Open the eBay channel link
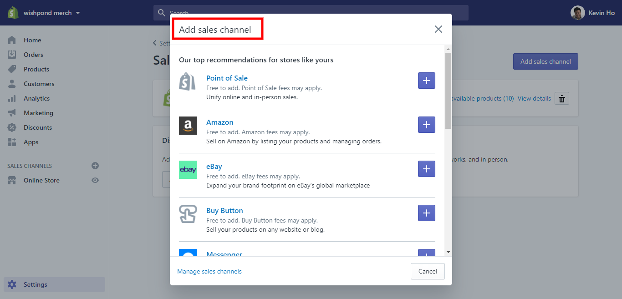622x299 pixels. 214,166
